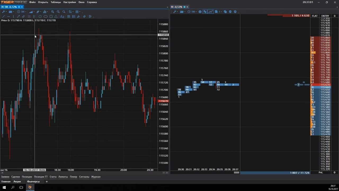
Task: Switch to the Заявки tab
Action: pyautogui.click(x=5, y=177)
